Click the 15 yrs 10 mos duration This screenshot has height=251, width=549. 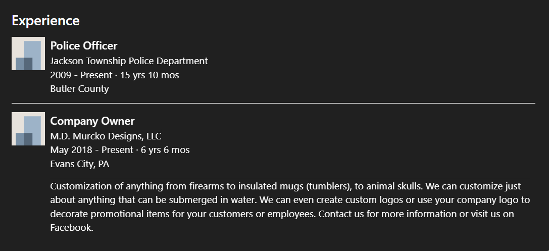pyautogui.click(x=149, y=75)
